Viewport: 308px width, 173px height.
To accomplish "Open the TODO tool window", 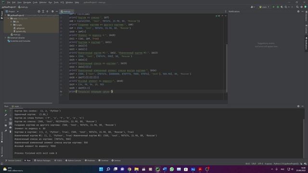I will [x=58, y=161].
